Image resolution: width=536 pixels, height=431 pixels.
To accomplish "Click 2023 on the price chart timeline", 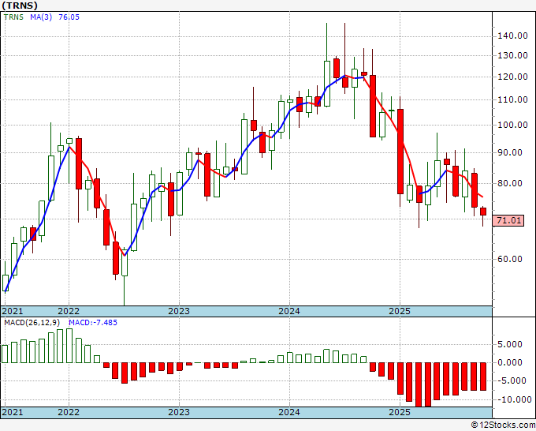I will pos(179,311).
